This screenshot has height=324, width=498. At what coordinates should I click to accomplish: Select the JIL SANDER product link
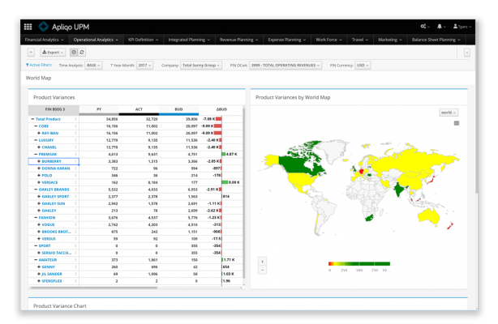click(x=52, y=274)
